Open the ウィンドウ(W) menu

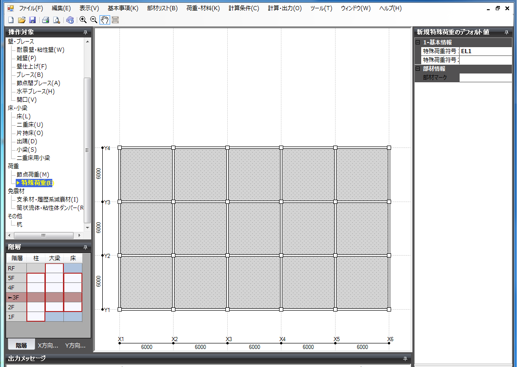click(356, 8)
